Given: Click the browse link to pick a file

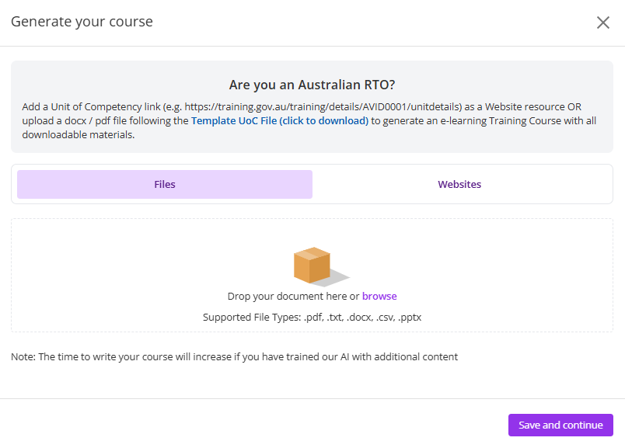Looking at the screenshot, I should tap(379, 296).
